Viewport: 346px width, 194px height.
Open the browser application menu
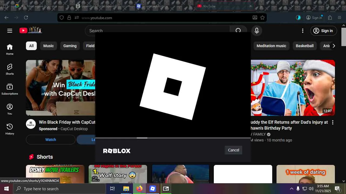(x=340, y=18)
